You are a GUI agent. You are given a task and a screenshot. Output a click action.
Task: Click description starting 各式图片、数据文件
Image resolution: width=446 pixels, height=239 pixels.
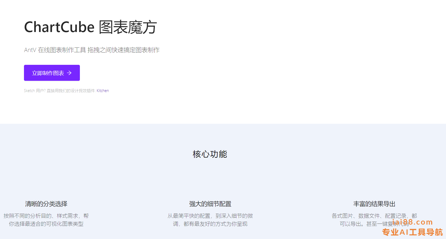click(x=374, y=220)
